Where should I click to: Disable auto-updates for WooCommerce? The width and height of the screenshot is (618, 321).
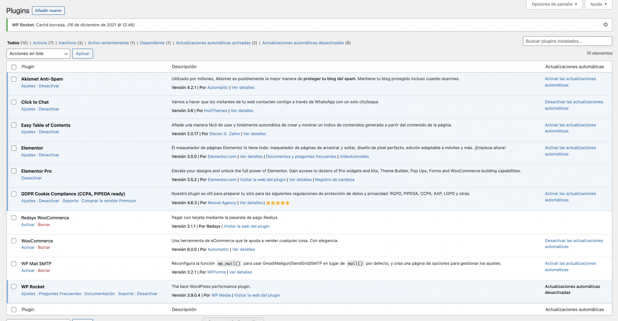pos(574,243)
